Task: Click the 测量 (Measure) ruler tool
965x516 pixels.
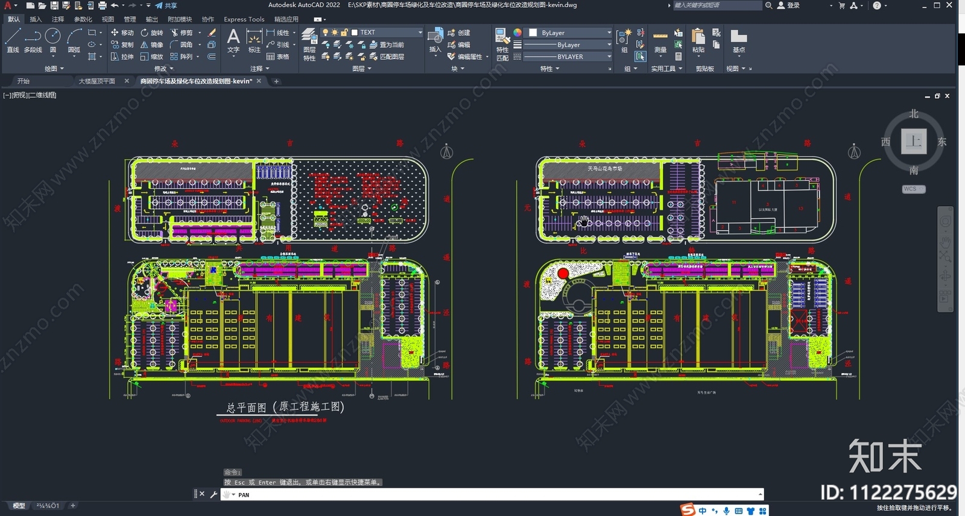Action: tap(660, 41)
